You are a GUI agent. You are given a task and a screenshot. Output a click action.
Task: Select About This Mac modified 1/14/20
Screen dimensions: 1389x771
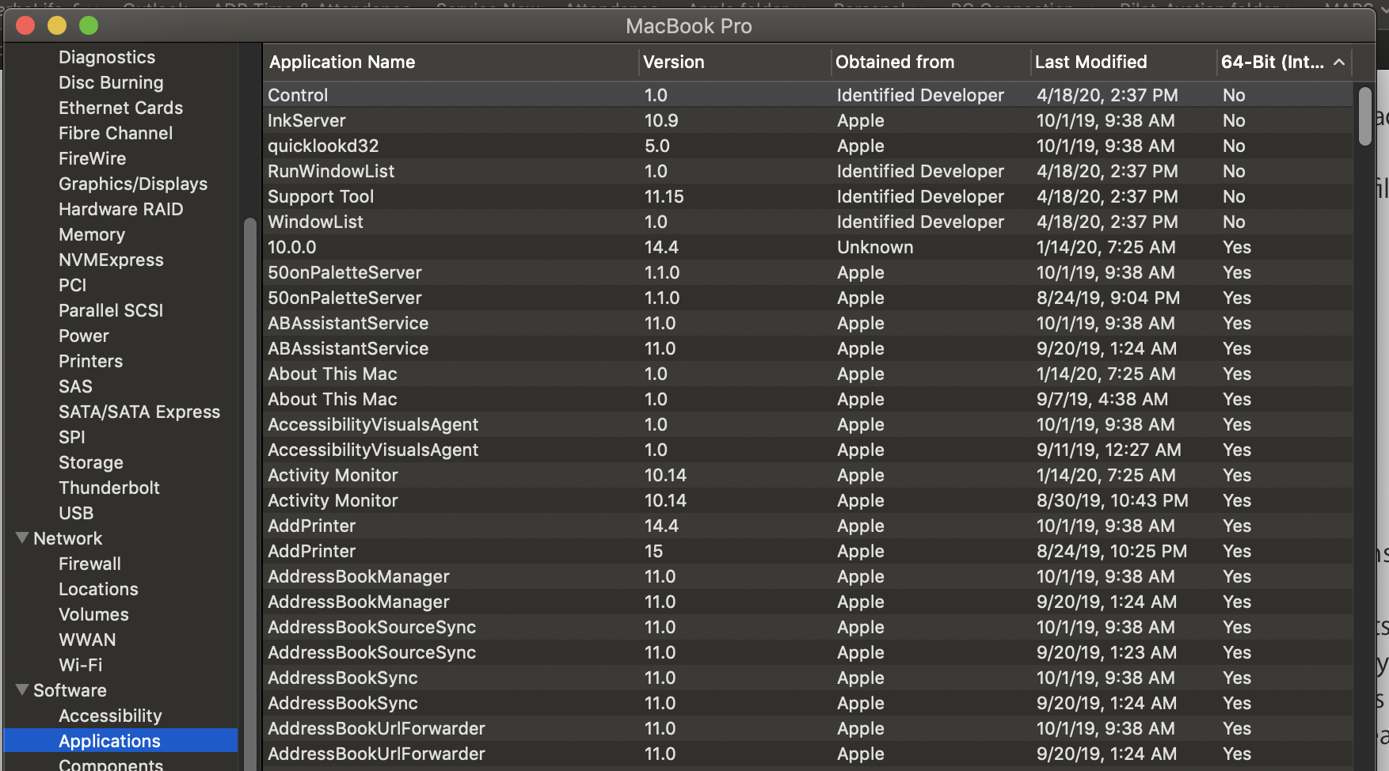tap(808, 374)
